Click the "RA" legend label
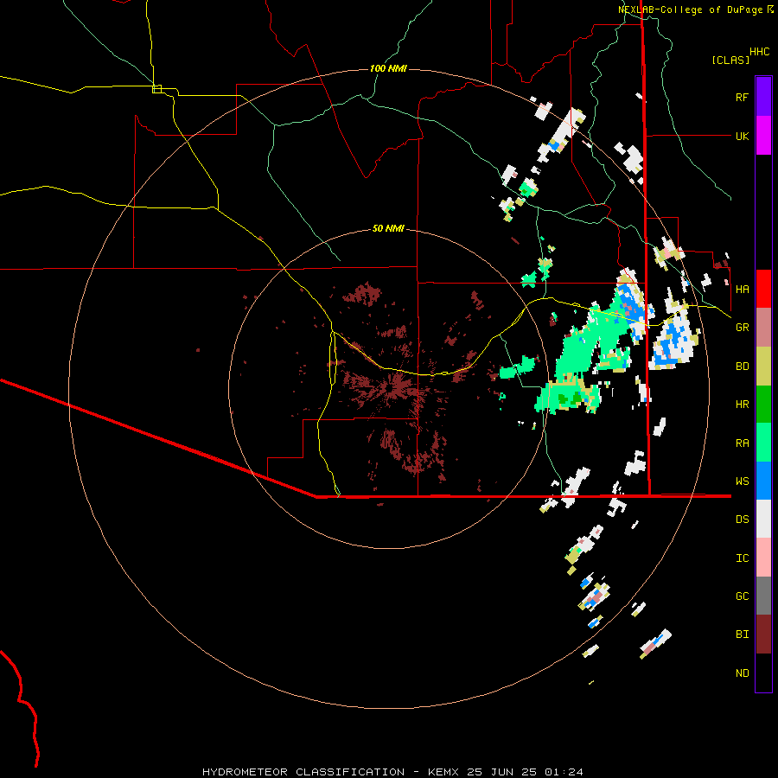Image resolution: width=778 pixels, height=778 pixels. (742, 443)
